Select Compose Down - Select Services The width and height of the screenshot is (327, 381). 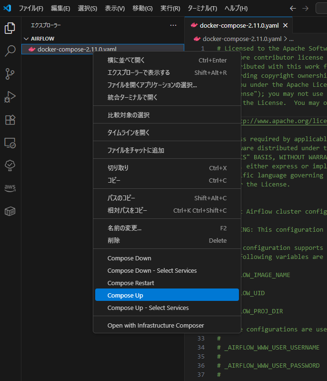(167, 271)
